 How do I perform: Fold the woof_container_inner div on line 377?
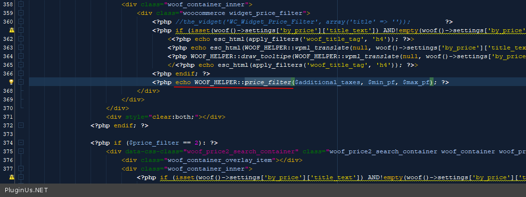[21, 169]
